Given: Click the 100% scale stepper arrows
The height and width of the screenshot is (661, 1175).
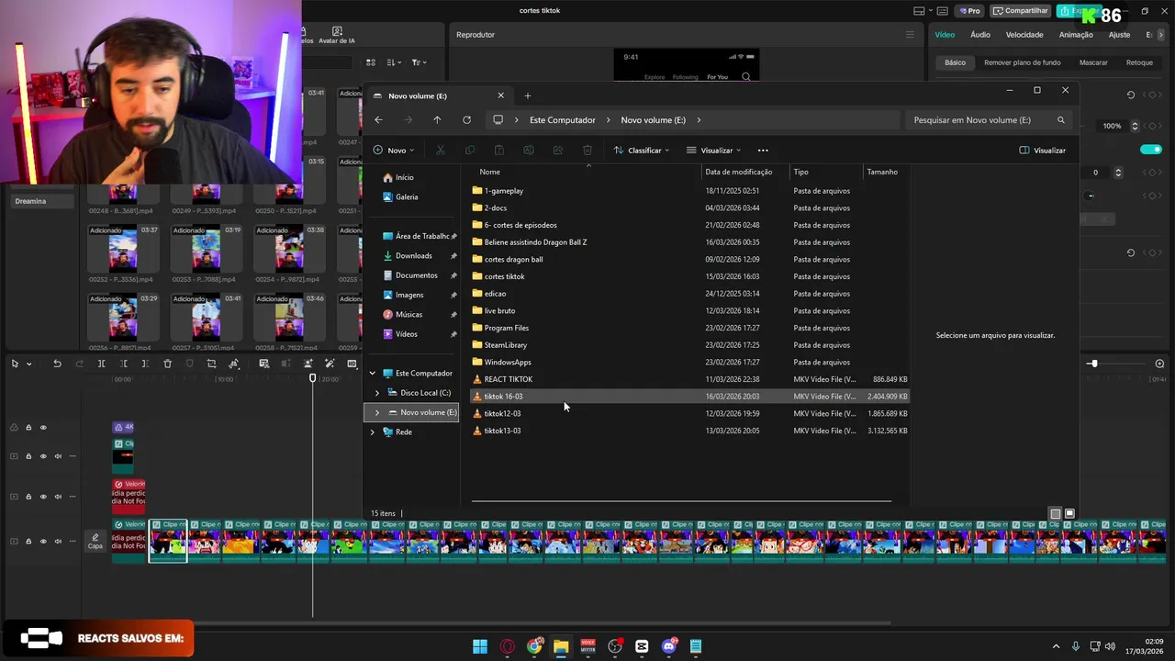Looking at the screenshot, I should (x=1135, y=126).
